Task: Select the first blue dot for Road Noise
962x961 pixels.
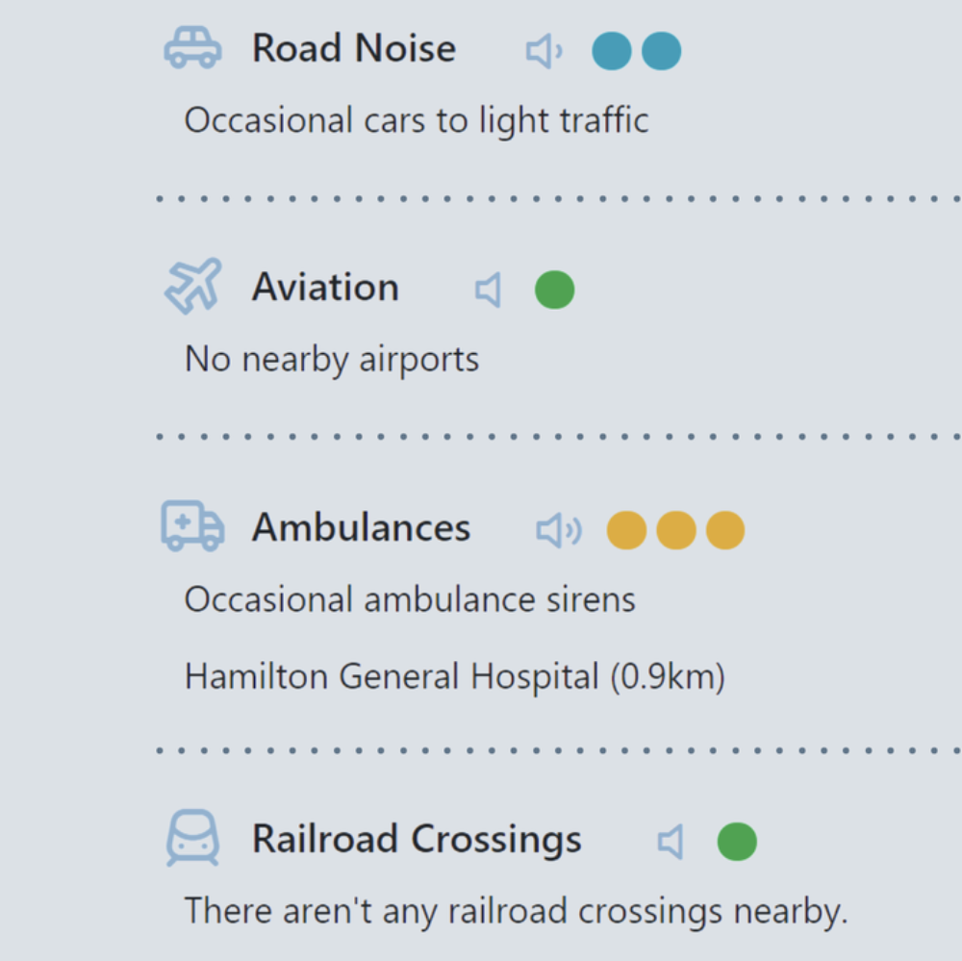Action: coord(612,51)
